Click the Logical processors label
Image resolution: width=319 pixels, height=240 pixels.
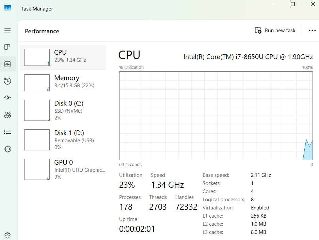[224, 200]
